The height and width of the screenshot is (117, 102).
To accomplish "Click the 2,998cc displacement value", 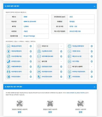I will 26,27.
